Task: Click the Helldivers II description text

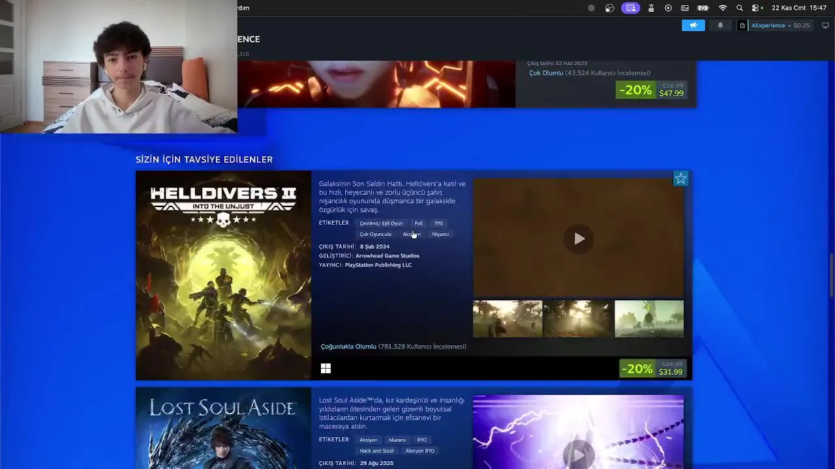Action: click(392, 197)
